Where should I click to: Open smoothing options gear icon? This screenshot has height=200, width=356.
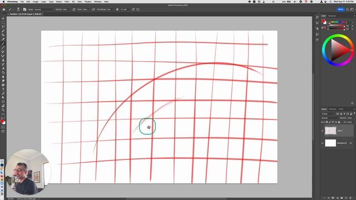click(117, 9)
